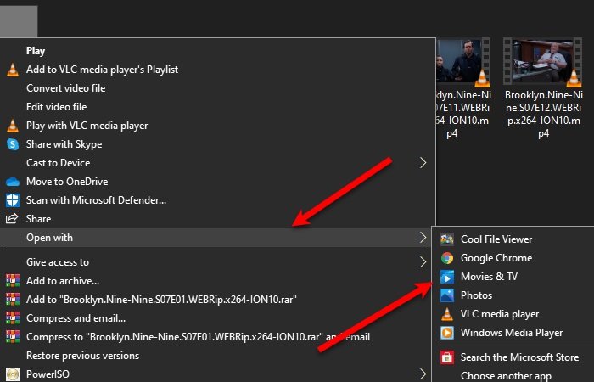Open with Windows Media Player
The width and height of the screenshot is (594, 382).
tap(512, 333)
